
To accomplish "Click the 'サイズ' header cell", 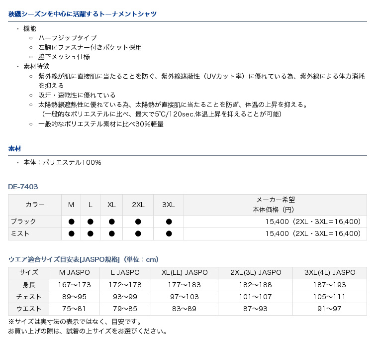I will (29, 273).
